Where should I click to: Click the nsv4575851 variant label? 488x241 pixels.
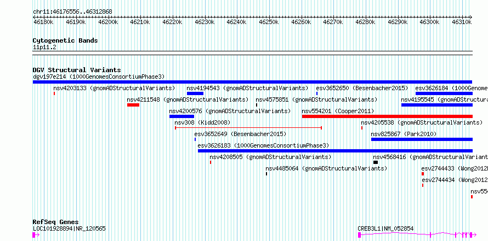(x=316, y=99)
